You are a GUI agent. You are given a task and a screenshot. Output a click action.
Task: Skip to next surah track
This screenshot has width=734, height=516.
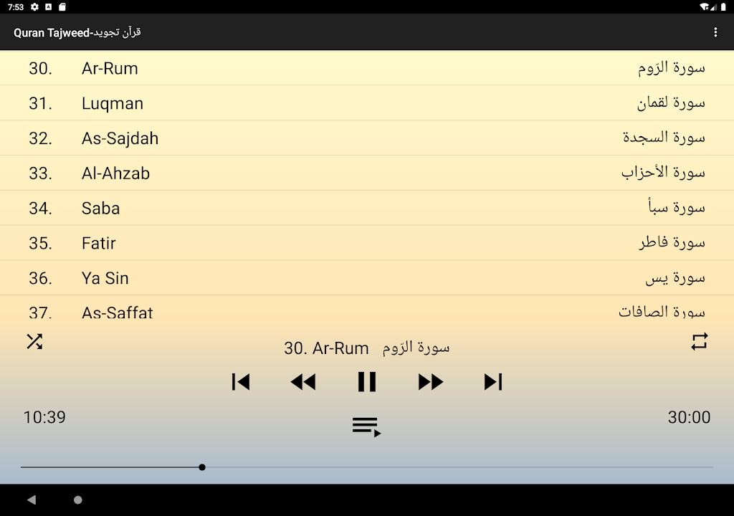(493, 381)
